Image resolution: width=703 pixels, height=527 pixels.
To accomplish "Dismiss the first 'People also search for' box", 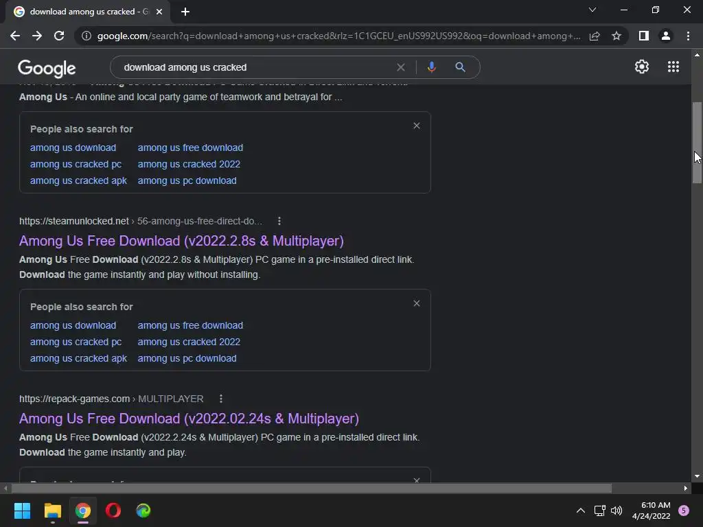I will (x=417, y=126).
